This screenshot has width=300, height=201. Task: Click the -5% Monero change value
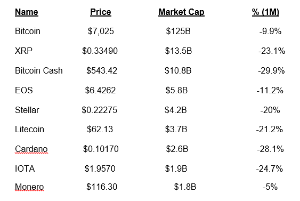click(270, 187)
